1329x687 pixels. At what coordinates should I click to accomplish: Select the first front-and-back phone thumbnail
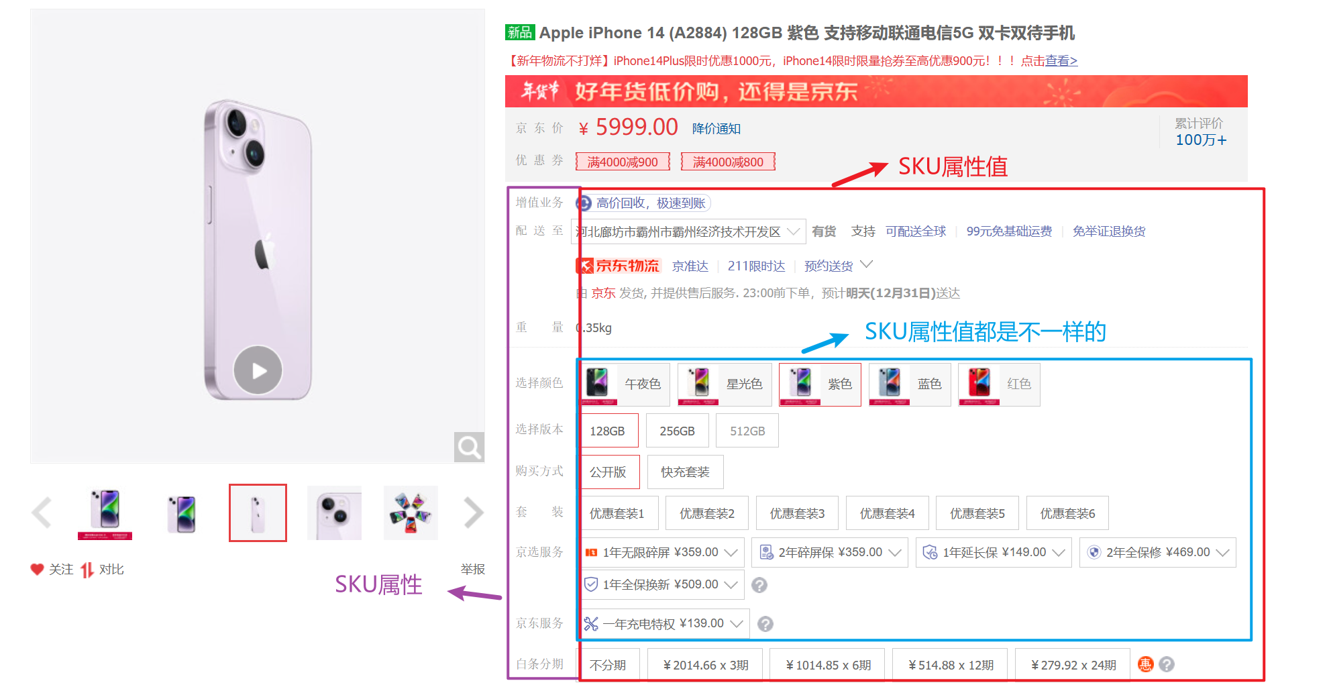click(105, 513)
